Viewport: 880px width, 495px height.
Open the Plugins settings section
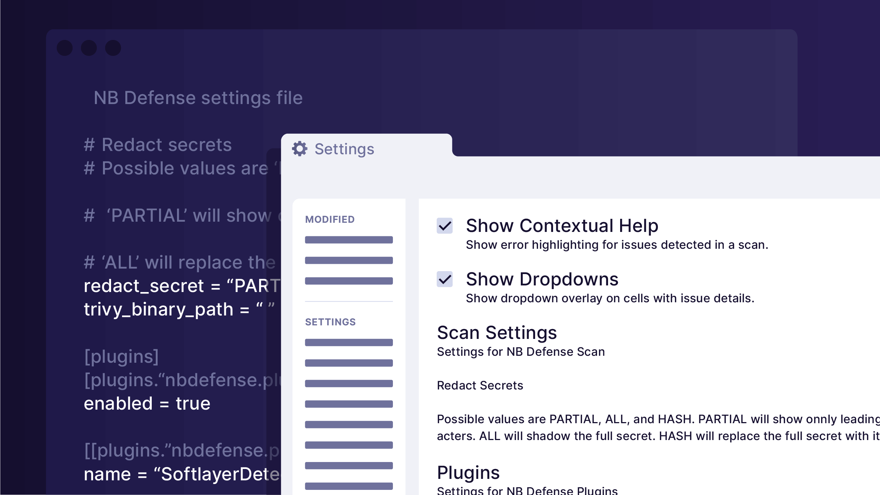click(x=469, y=472)
